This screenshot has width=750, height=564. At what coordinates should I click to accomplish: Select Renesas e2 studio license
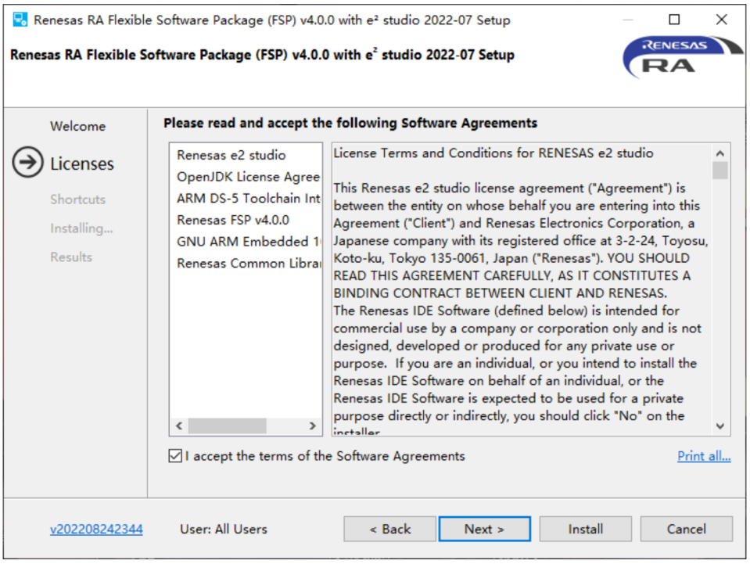click(x=231, y=155)
